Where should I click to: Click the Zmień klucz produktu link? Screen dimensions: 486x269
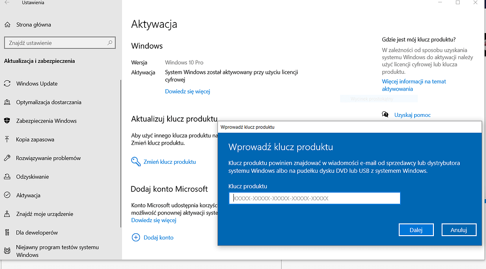[170, 162]
